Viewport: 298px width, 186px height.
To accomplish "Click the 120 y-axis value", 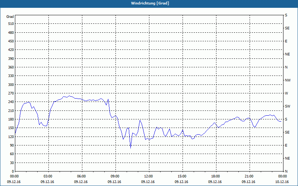I will coord(11,137).
